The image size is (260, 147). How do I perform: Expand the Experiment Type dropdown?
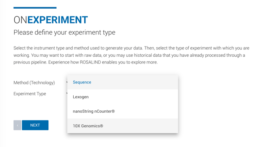click(67, 93)
